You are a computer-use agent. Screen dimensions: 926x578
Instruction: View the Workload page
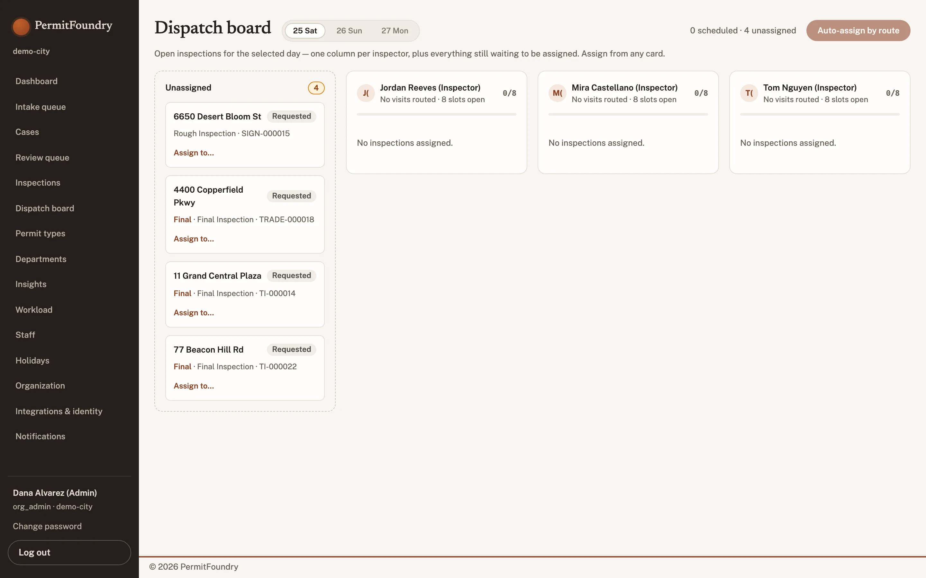[34, 310]
